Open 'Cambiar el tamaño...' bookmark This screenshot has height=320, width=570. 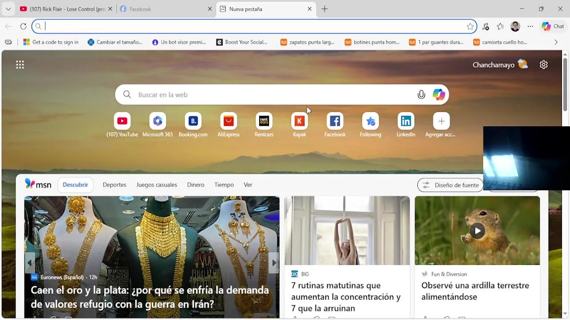[x=115, y=42]
